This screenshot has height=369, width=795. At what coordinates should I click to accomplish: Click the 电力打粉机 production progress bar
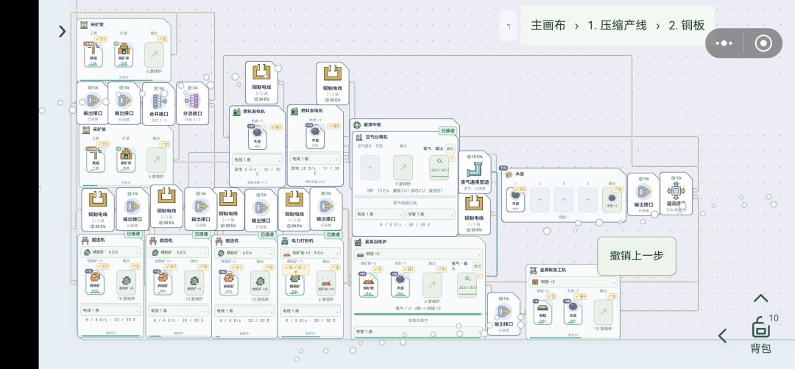tap(311, 336)
